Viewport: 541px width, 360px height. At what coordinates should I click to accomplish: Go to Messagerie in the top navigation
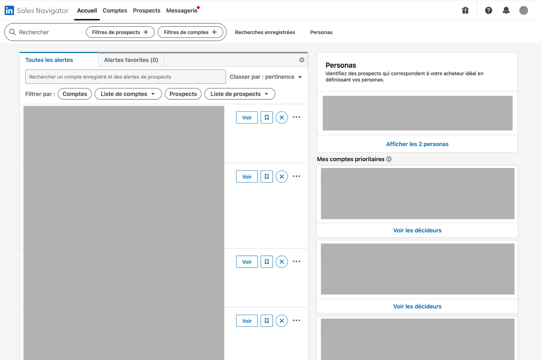182,10
